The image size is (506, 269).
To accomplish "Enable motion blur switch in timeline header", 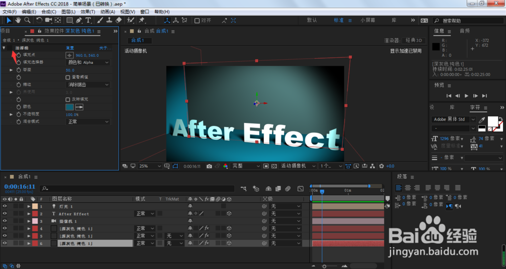I will pos(288,188).
